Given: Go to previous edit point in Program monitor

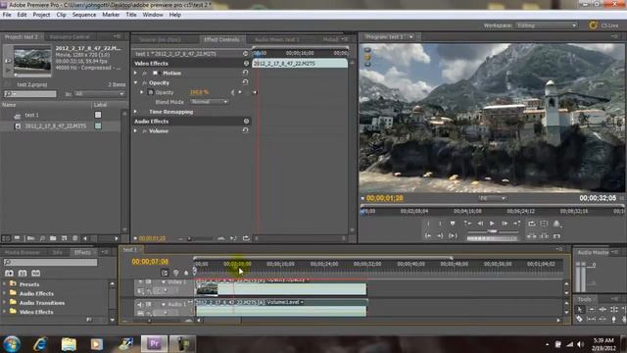Looking at the screenshot, I should coord(467,224).
